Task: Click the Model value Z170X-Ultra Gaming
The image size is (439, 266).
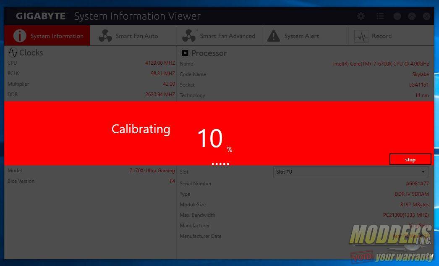Action: 152,171
